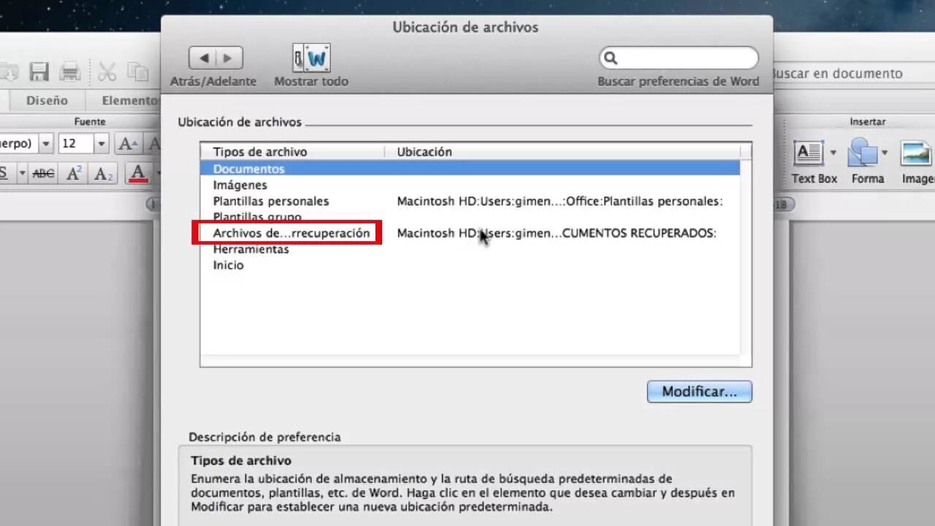Increase font size with the grow-font A

point(128,144)
